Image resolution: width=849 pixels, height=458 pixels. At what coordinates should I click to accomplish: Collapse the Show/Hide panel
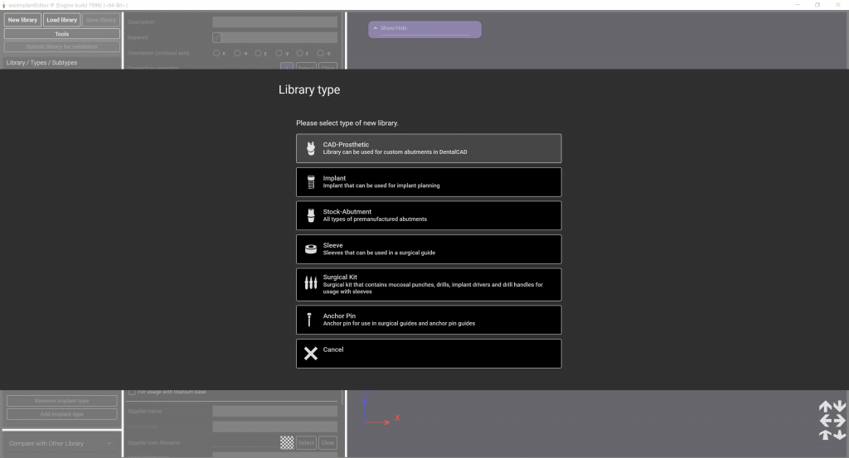click(x=375, y=28)
